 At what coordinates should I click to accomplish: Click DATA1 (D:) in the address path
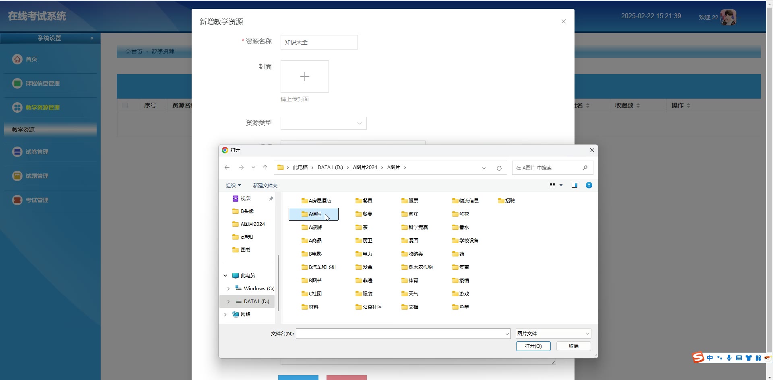(330, 167)
